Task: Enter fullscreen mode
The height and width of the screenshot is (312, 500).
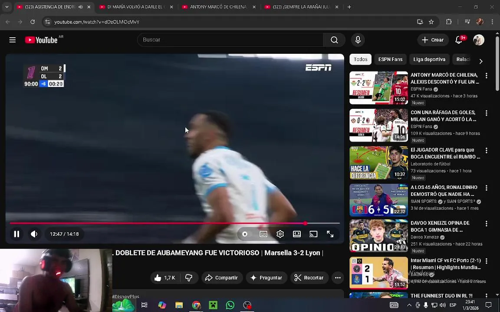Action: (330, 234)
